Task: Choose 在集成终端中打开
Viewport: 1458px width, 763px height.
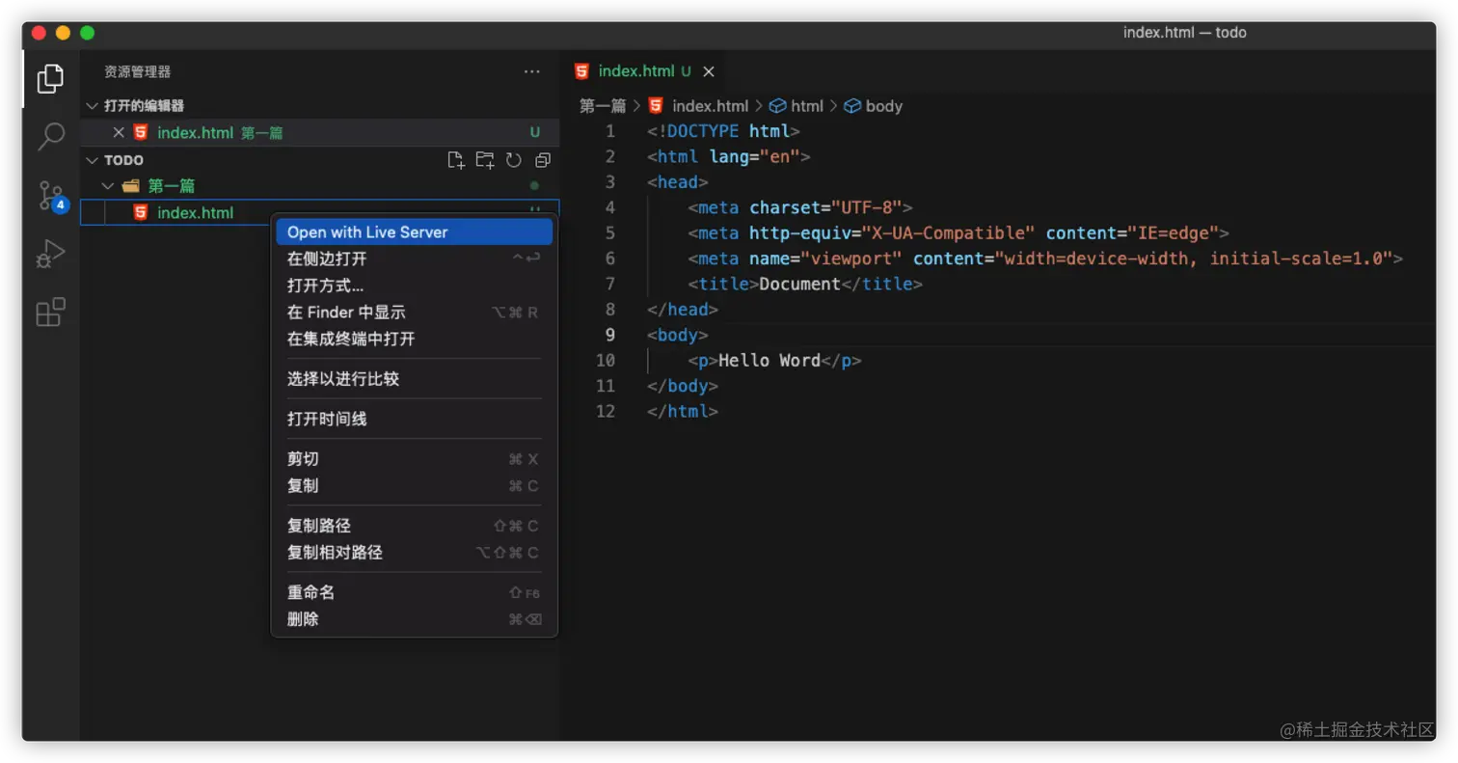Action: (x=415, y=339)
